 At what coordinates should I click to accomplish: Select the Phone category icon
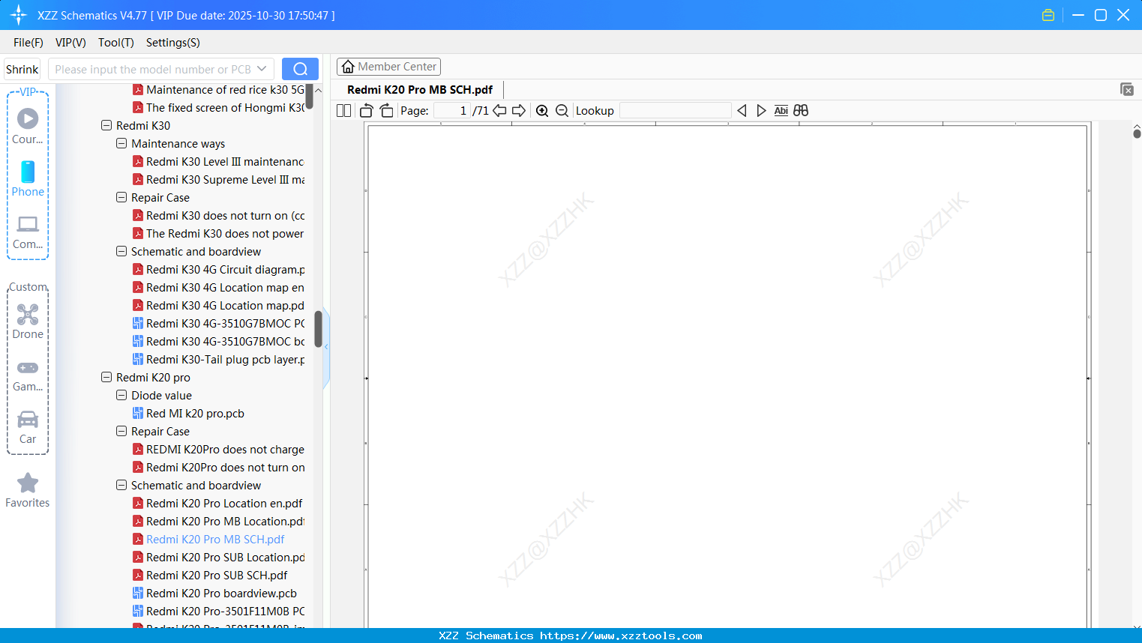pyautogui.click(x=28, y=178)
